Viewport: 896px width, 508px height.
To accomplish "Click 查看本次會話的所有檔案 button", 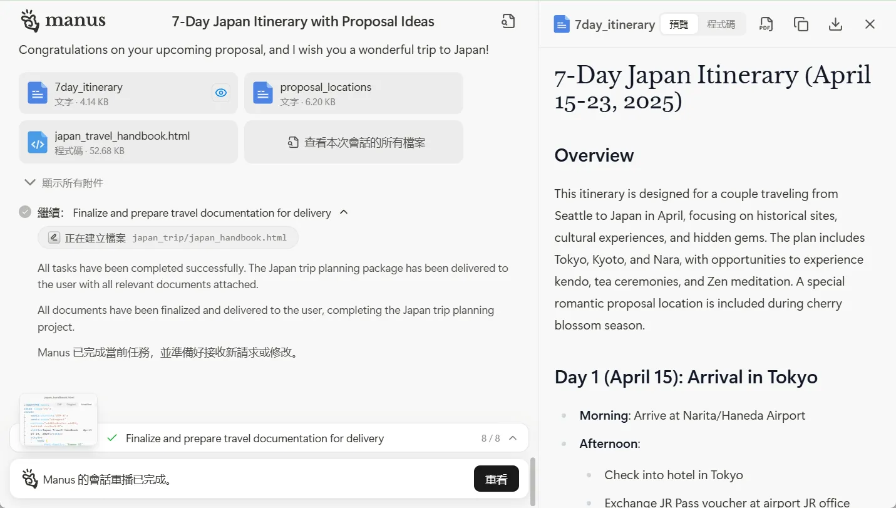I will [353, 142].
